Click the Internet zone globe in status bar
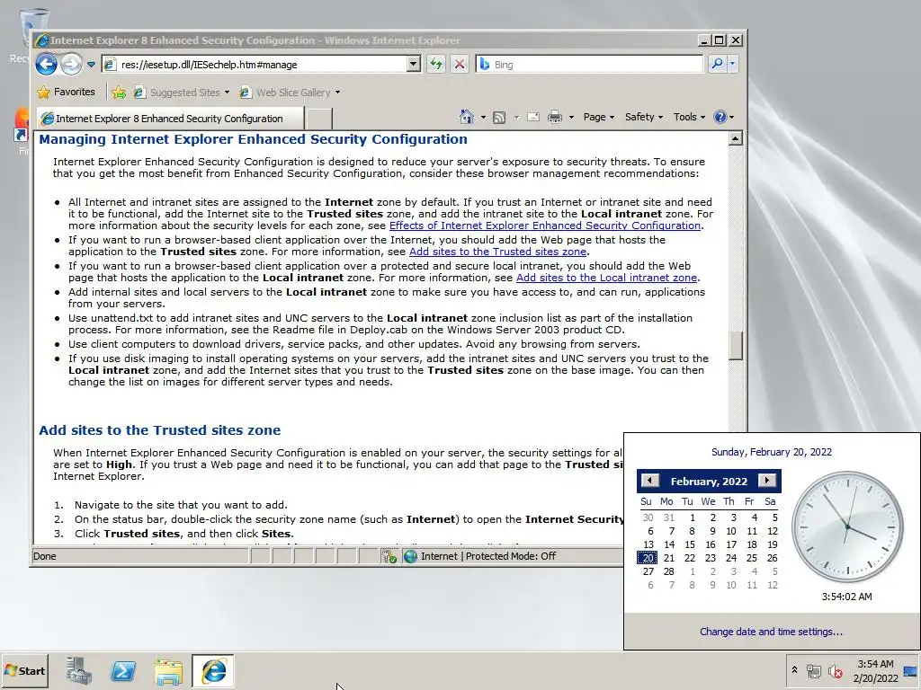This screenshot has width=921, height=690. click(x=410, y=556)
